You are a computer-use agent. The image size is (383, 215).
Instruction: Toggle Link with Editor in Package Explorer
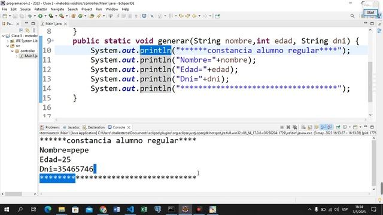[28, 30]
